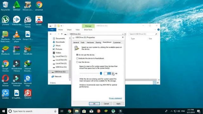Screen dimensions: 203x114
Task: Switch to the General tab
Action: [x=76, y=42]
